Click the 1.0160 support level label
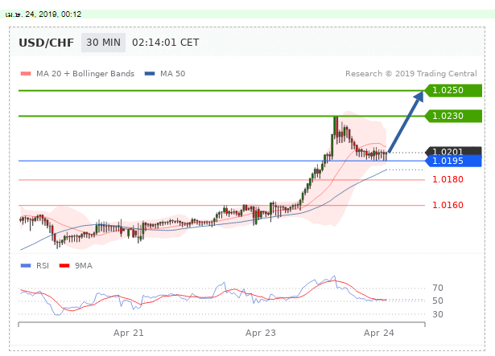Viewport: 495px width, 356px height. 448,205
